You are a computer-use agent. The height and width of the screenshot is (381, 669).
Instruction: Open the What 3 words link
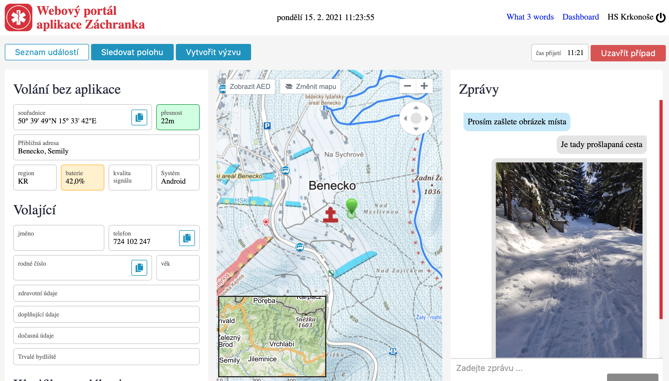[x=530, y=17]
